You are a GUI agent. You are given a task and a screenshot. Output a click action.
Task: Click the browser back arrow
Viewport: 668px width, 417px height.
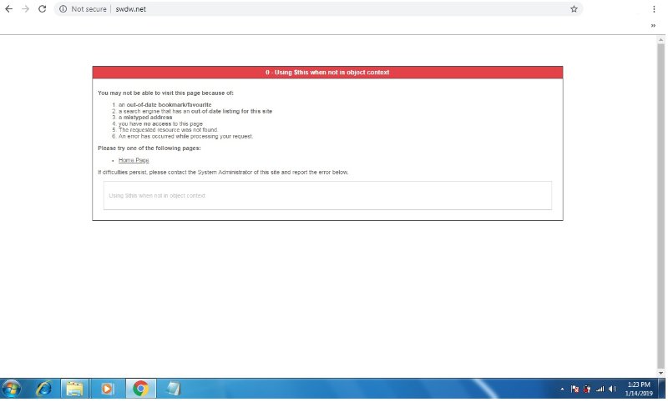point(9,9)
